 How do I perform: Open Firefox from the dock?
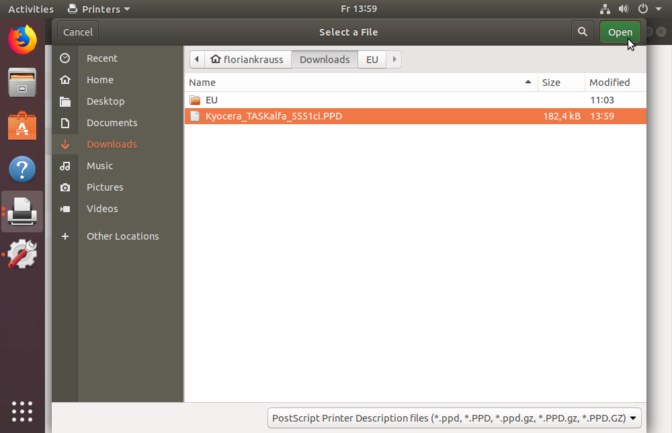pyautogui.click(x=22, y=40)
